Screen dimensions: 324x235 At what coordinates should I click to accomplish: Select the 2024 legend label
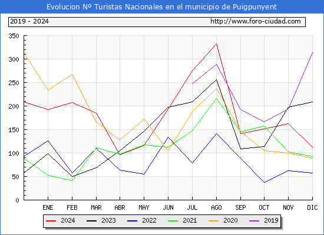(68, 220)
